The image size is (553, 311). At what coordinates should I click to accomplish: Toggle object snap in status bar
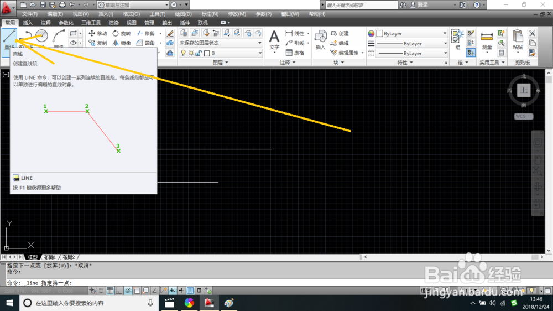(x=137, y=291)
